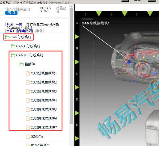The width and height of the screenshot is (159, 146).
Task: Open CAN总线接线块4 document
Action: click(x=44, y=101)
